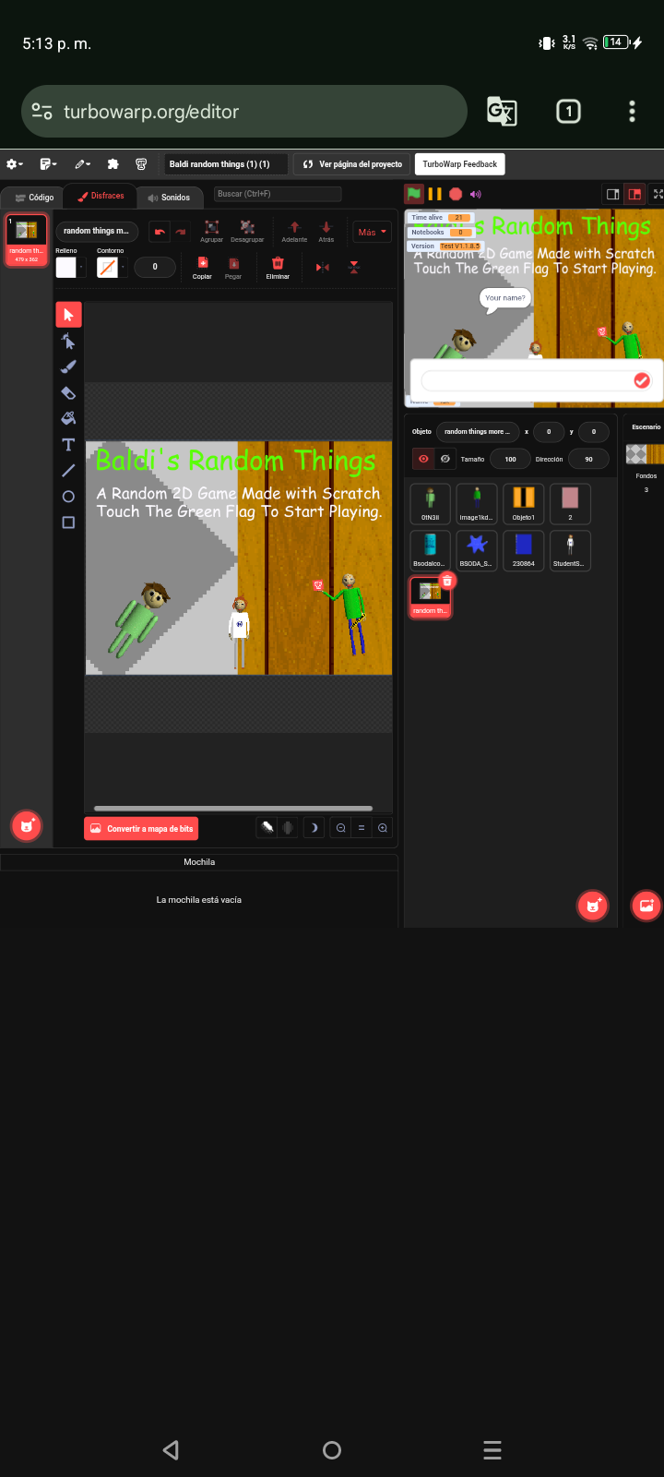This screenshot has height=1477, width=664.
Task: Click the Dirección value field
Action: coord(588,459)
